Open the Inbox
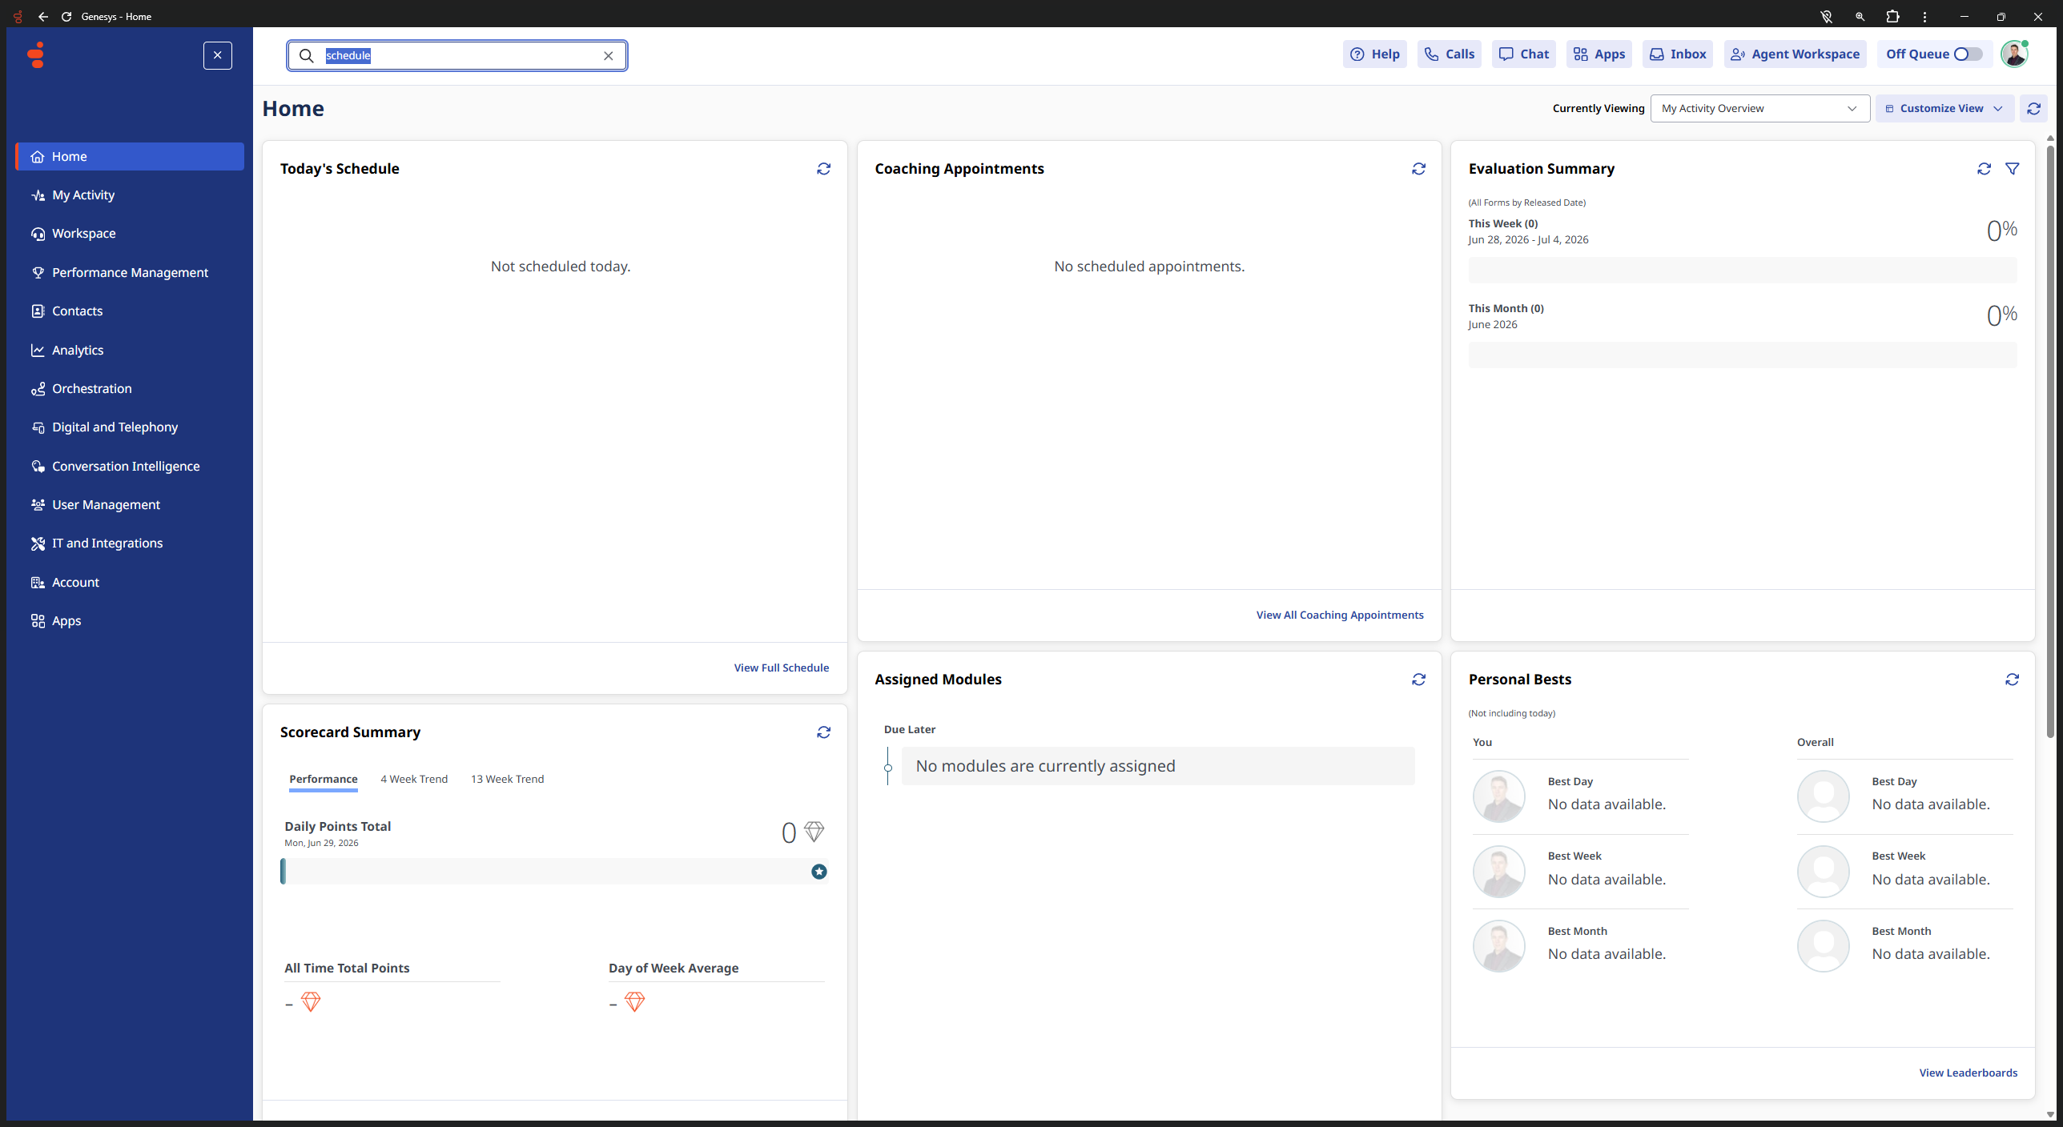Viewport: 2063px width, 1127px height. point(1677,54)
